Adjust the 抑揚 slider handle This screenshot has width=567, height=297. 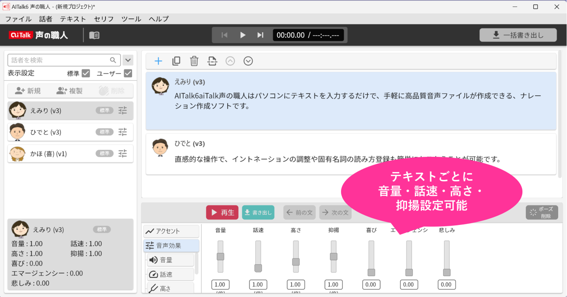tap(334, 256)
